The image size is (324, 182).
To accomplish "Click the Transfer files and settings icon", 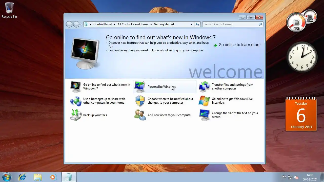I will click(204, 87).
